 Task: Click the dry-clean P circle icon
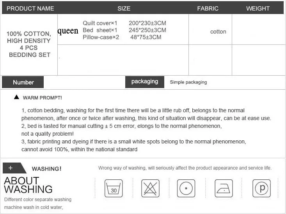261,188
